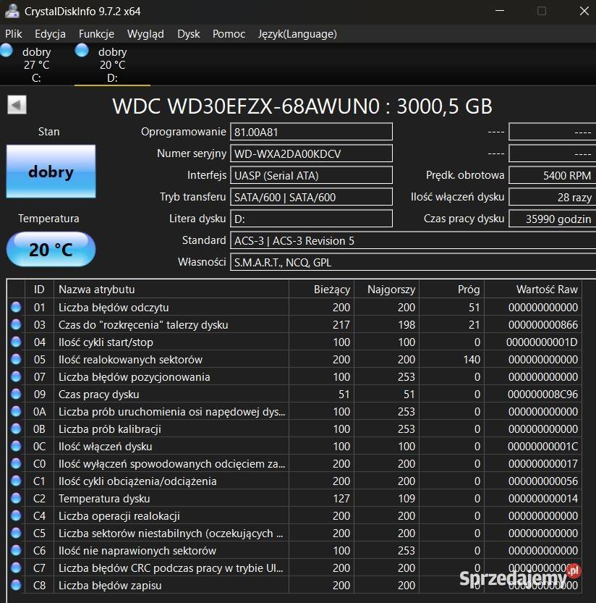Viewport: 596px width, 603px height.
Task: Click status orb for attribute 01 row
Action: pyautogui.click(x=16, y=307)
